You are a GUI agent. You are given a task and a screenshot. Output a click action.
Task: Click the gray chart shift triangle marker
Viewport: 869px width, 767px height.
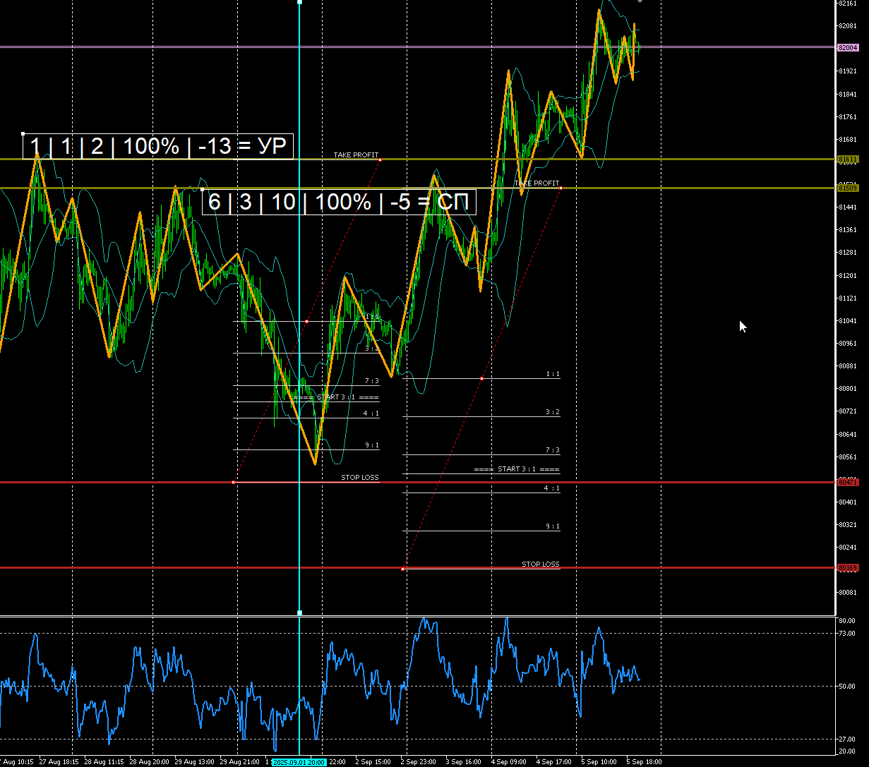(640, 1)
